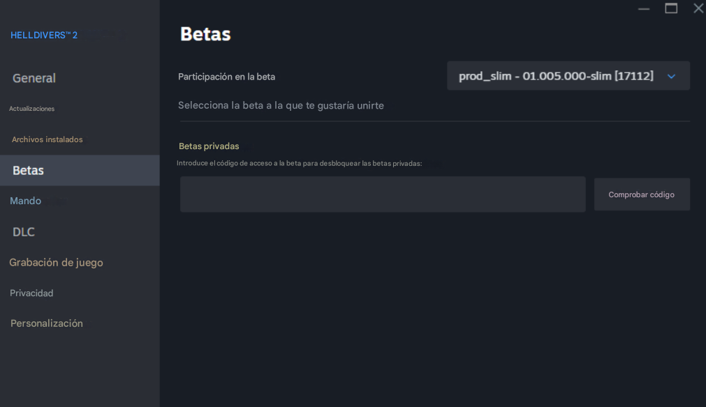The width and height of the screenshot is (706, 407).
Task: Click the beta dropdown chevron arrow
Action: pos(671,76)
